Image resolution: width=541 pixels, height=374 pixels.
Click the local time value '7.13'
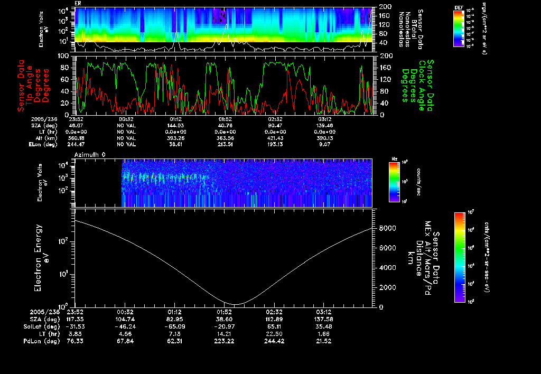[174, 334]
